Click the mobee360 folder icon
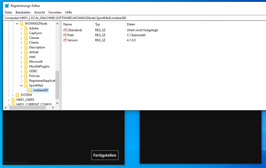 click(x=30, y=90)
